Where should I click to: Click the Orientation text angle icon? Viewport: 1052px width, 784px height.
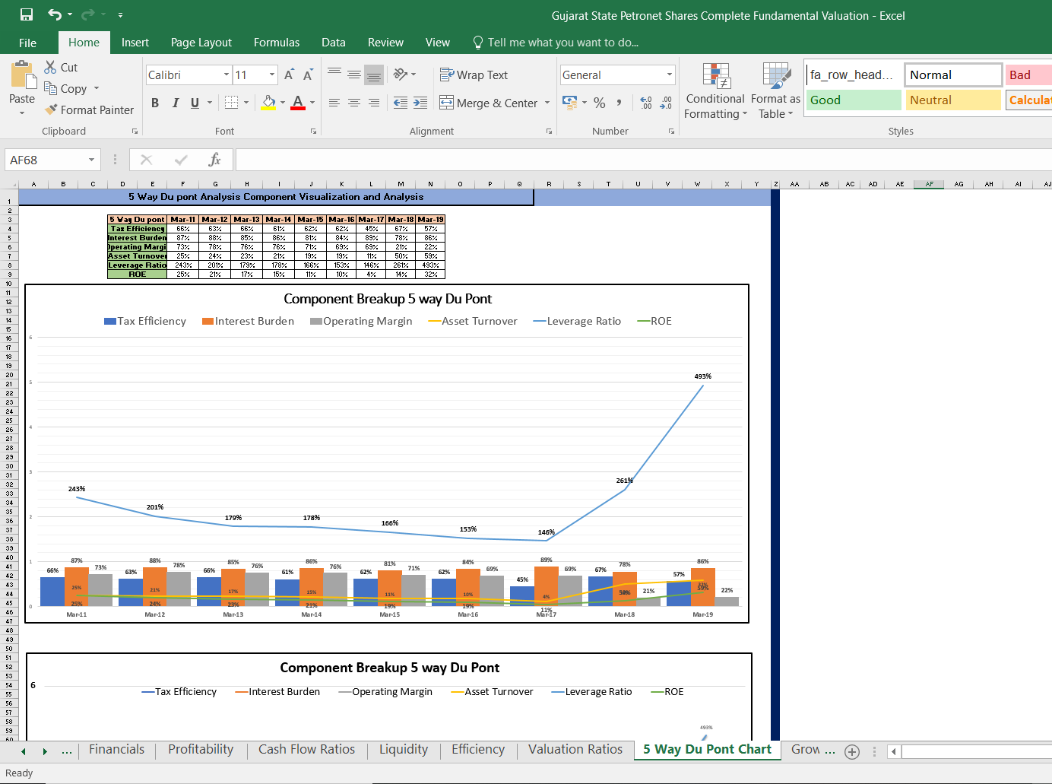pos(401,75)
